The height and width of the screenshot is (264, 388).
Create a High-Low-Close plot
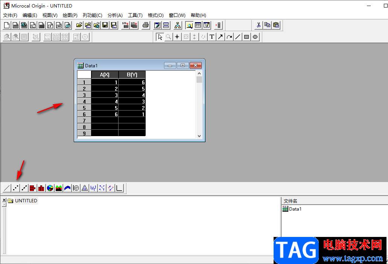(93, 188)
